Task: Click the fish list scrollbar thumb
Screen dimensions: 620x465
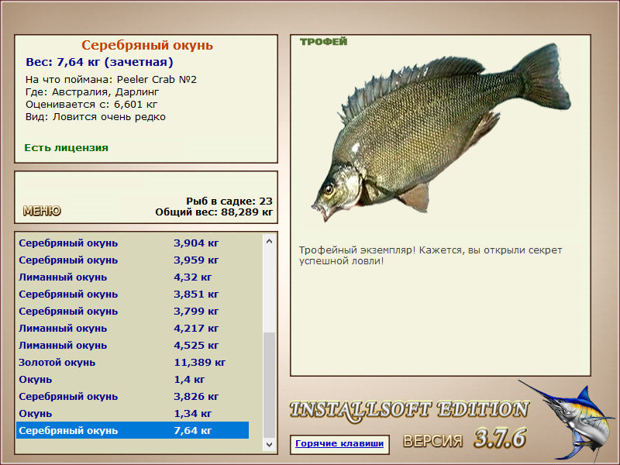Action: (x=269, y=385)
